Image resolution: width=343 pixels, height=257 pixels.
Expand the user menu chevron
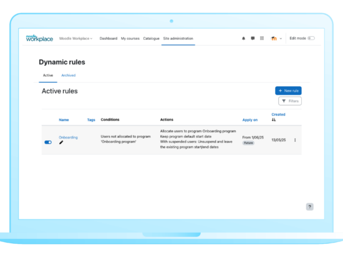[281, 39]
